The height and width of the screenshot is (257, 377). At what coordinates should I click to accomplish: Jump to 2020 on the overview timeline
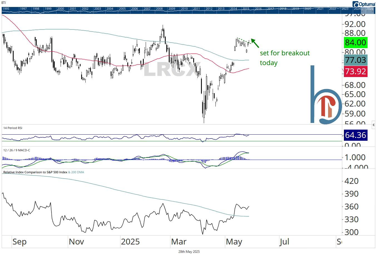(x=308, y=9)
